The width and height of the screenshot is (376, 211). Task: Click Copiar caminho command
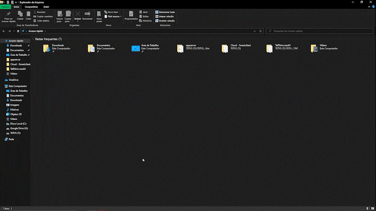coord(43,16)
